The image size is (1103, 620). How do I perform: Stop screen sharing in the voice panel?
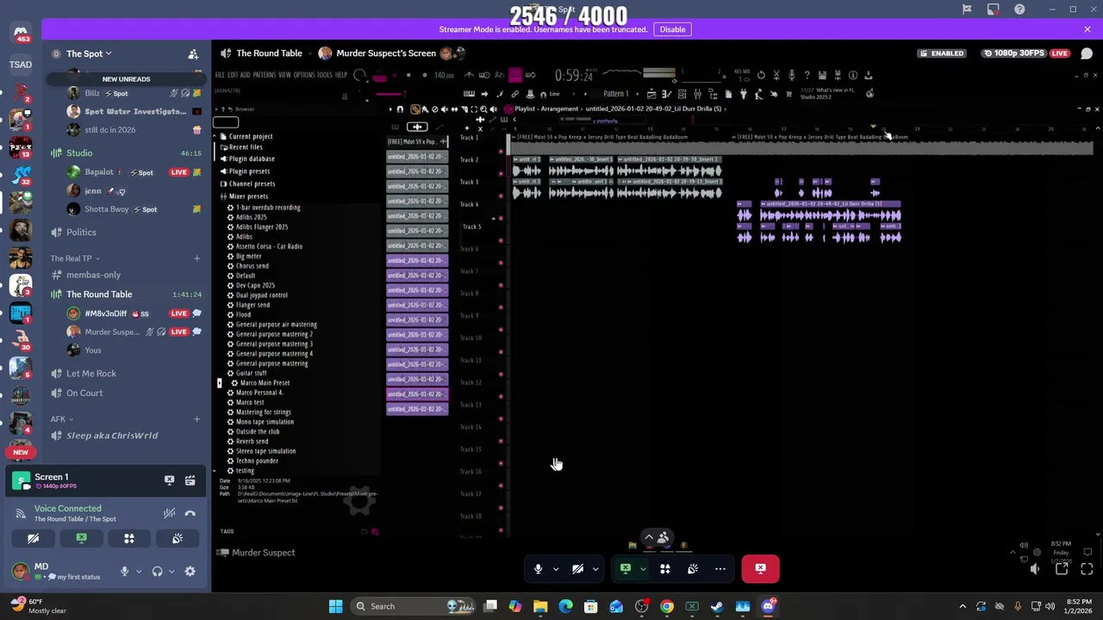click(81, 538)
